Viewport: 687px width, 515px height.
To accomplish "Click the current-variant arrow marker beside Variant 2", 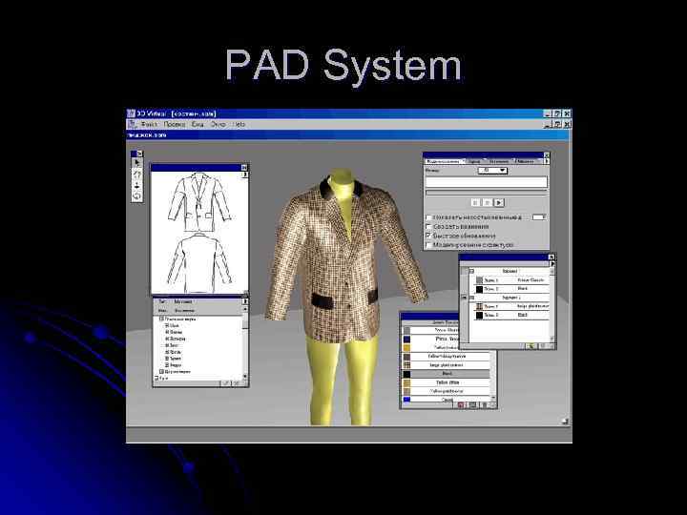I will (464, 298).
